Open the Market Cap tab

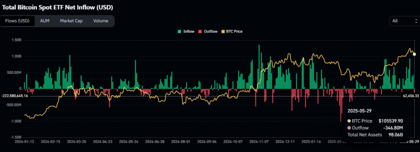(x=71, y=21)
